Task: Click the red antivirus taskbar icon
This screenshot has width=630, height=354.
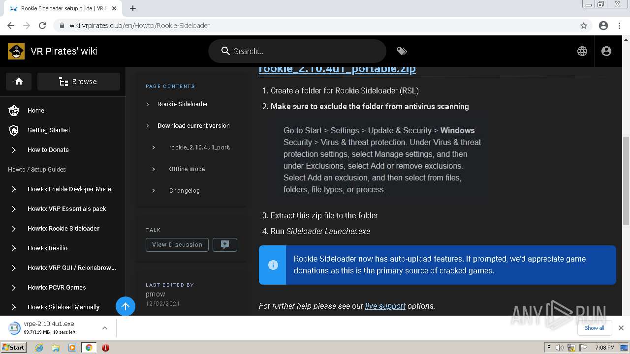Action: point(105,348)
